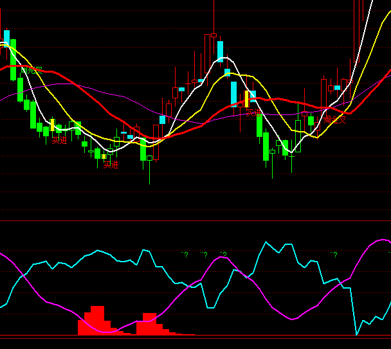Select yellow candlestick above leftmost 买进 label
Screen dimensions: 391x349
coord(53,125)
